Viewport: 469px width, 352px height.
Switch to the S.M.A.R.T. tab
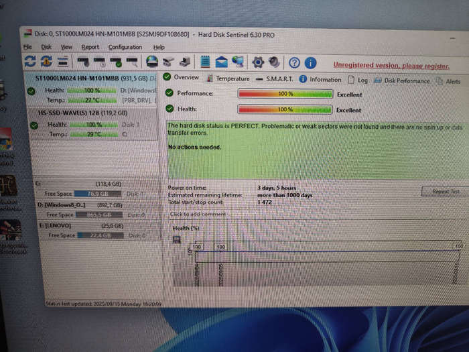[x=274, y=79]
